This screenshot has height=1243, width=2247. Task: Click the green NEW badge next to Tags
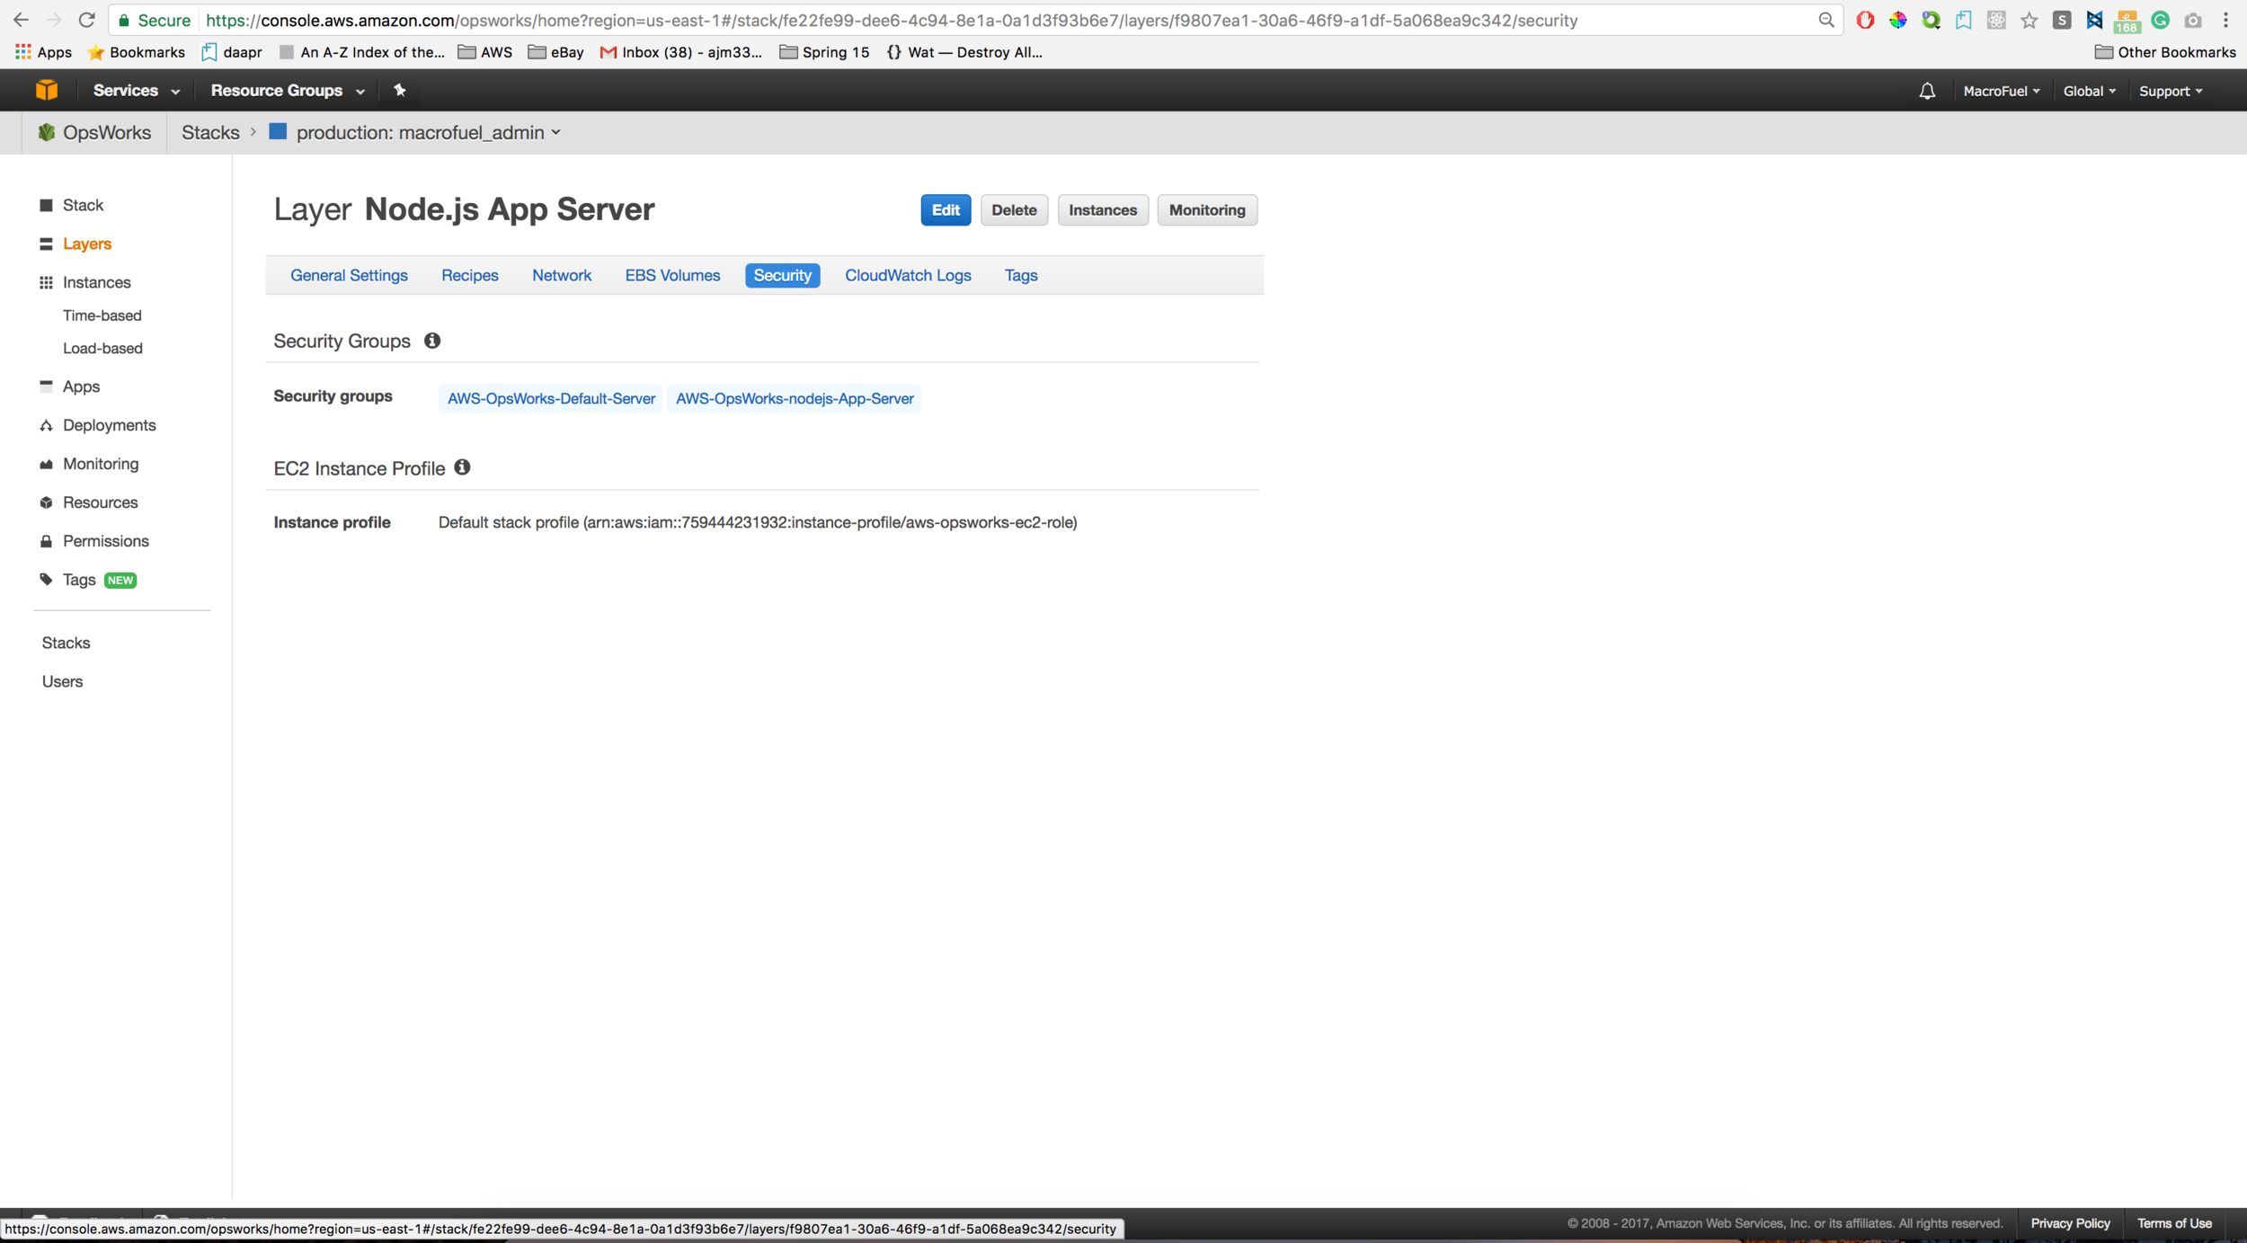120,580
